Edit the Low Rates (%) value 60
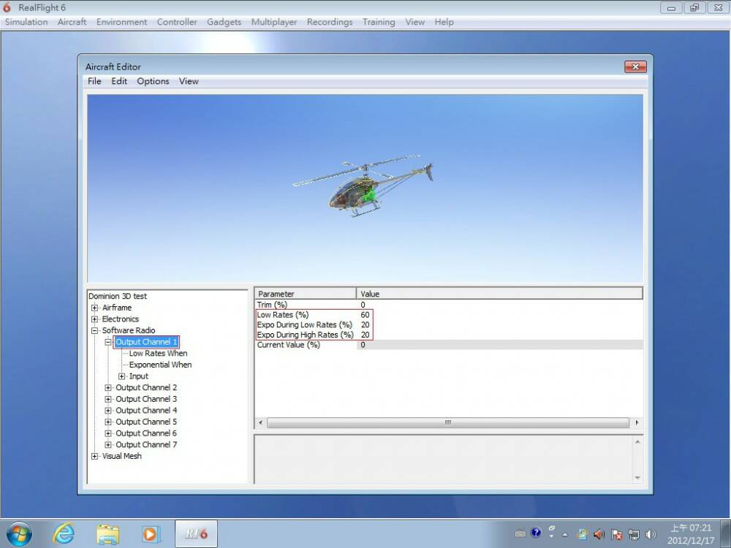The width and height of the screenshot is (731, 548). point(365,315)
